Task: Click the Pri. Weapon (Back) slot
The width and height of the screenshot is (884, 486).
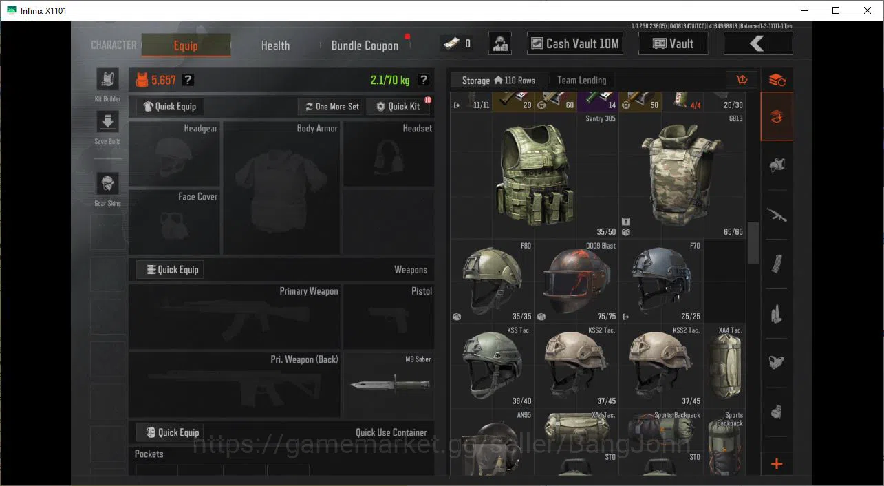Action: point(235,385)
